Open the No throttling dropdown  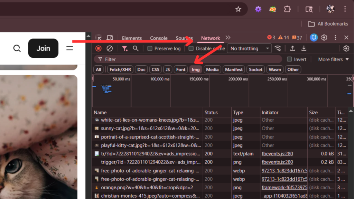249,48
